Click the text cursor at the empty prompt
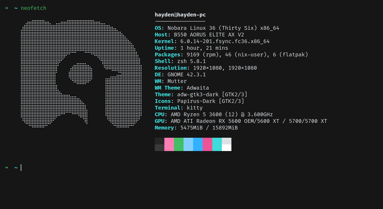The image size is (383, 209). pyautogui.click(x=21, y=168)
